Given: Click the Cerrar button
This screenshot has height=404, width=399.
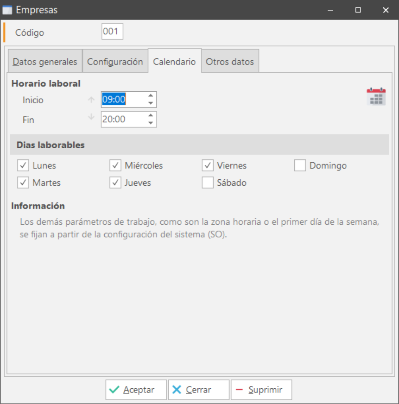Looking at the screenshot, I should [198, 390].
